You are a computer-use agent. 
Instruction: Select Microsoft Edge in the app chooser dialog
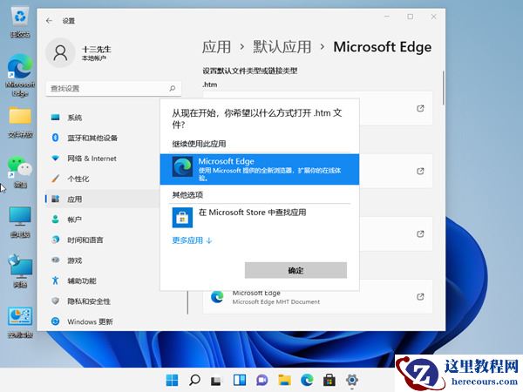tap(260, 169)
